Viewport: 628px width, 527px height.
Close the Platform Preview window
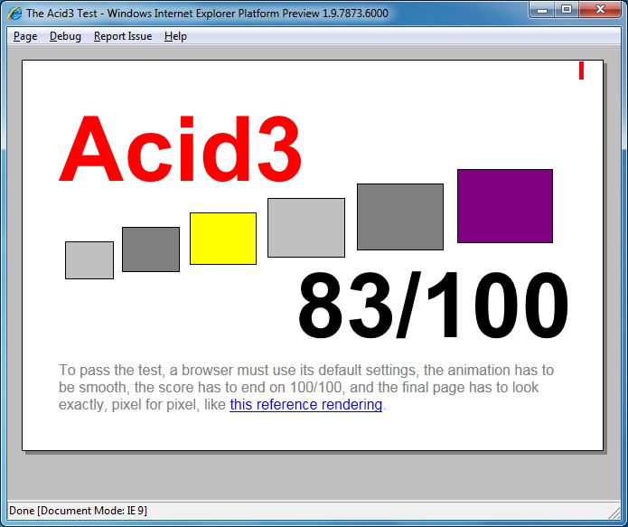pyautogui.click(x=600, y=10)
